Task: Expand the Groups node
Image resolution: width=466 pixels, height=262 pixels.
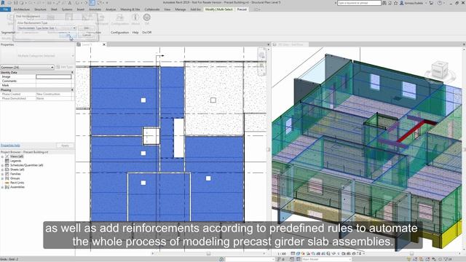Action: click(x=2, y=178)
